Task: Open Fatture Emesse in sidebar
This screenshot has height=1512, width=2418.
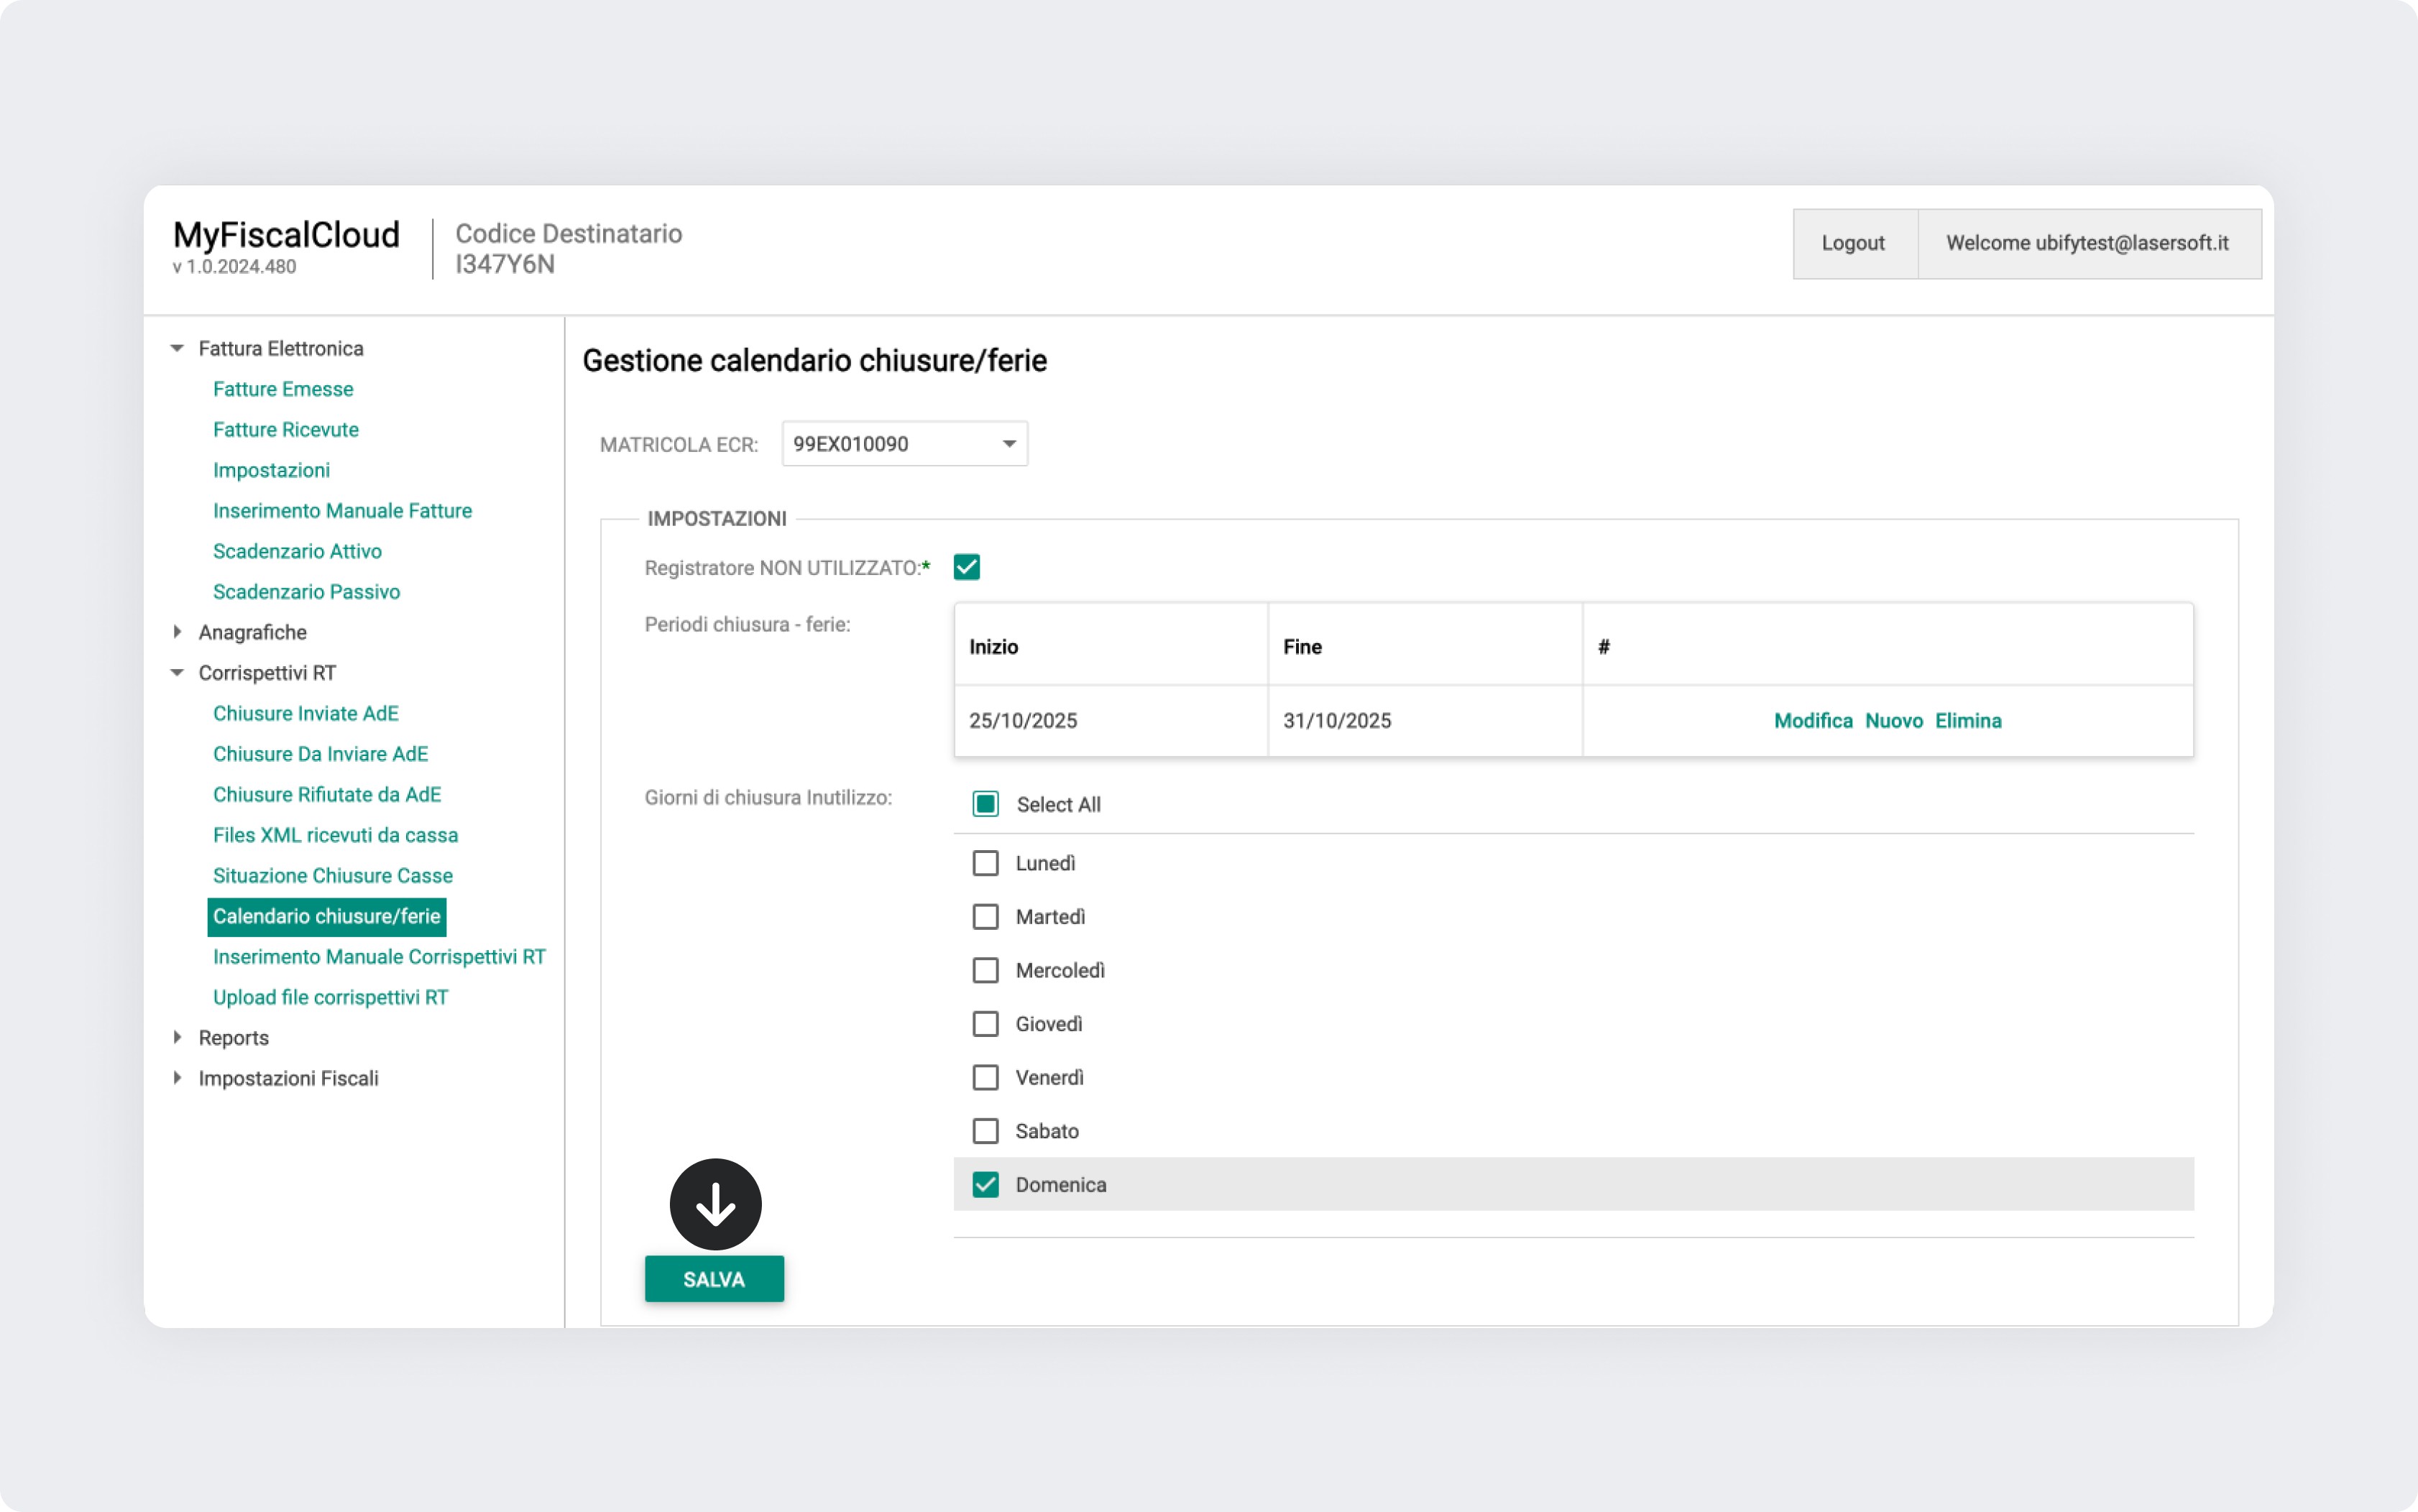Action: click(x=283, y=389)
